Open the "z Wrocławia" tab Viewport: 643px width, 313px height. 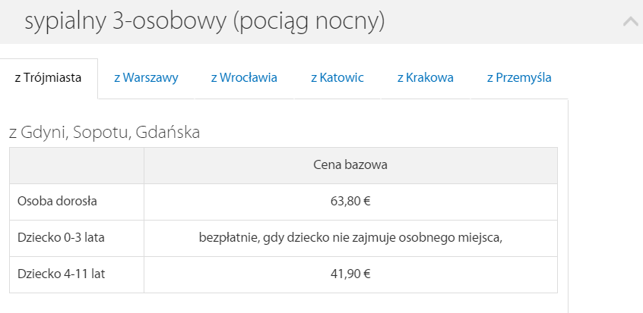(244, 77)
